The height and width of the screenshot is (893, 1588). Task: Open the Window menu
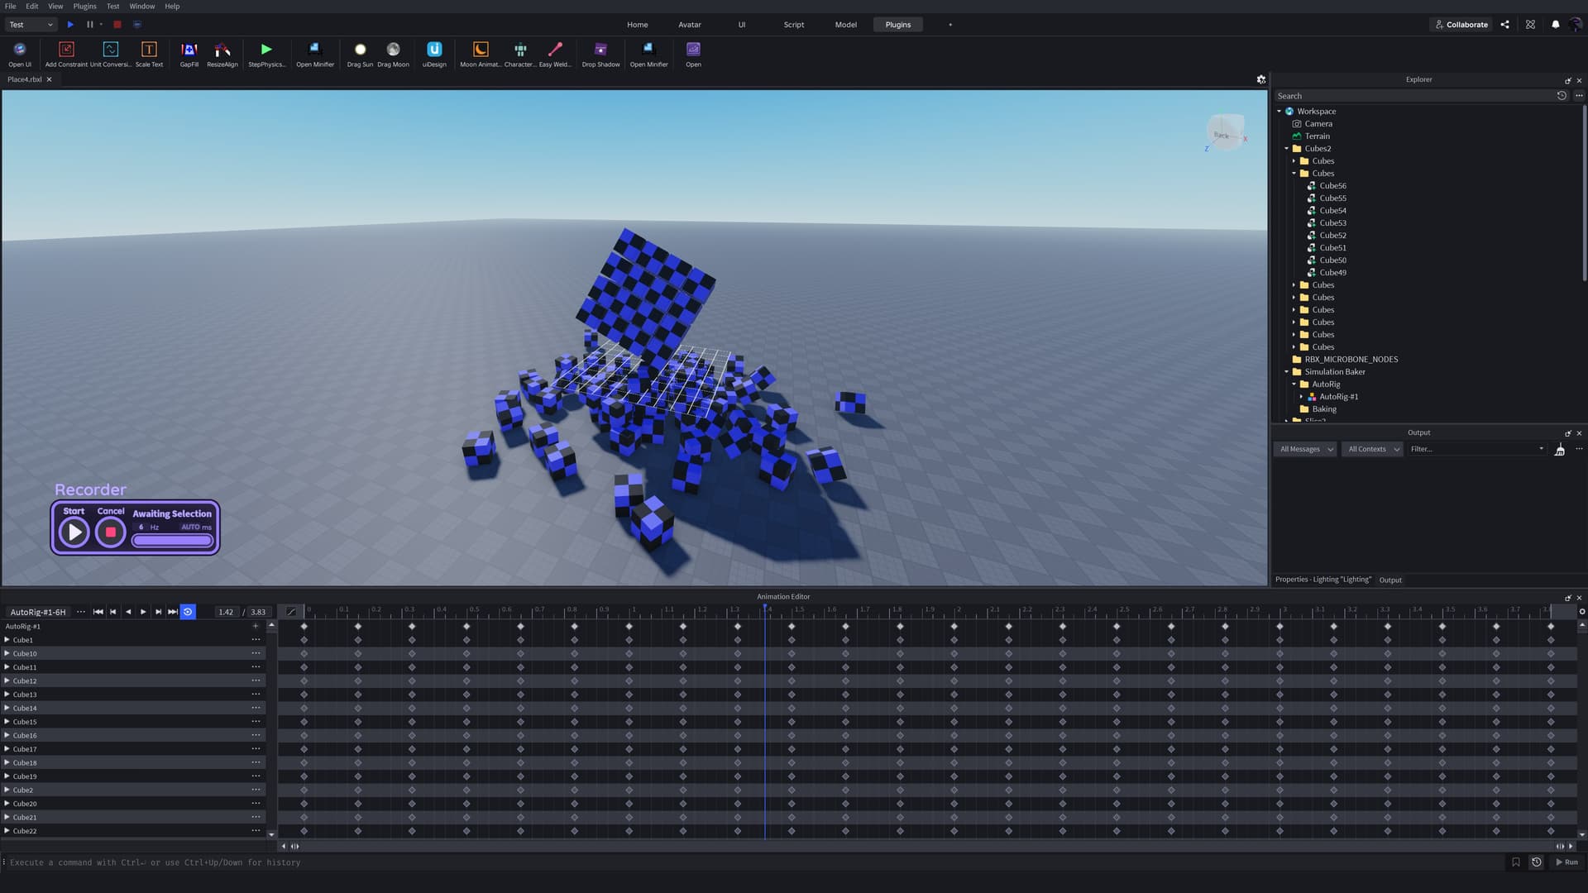click(x=141, y=6)
